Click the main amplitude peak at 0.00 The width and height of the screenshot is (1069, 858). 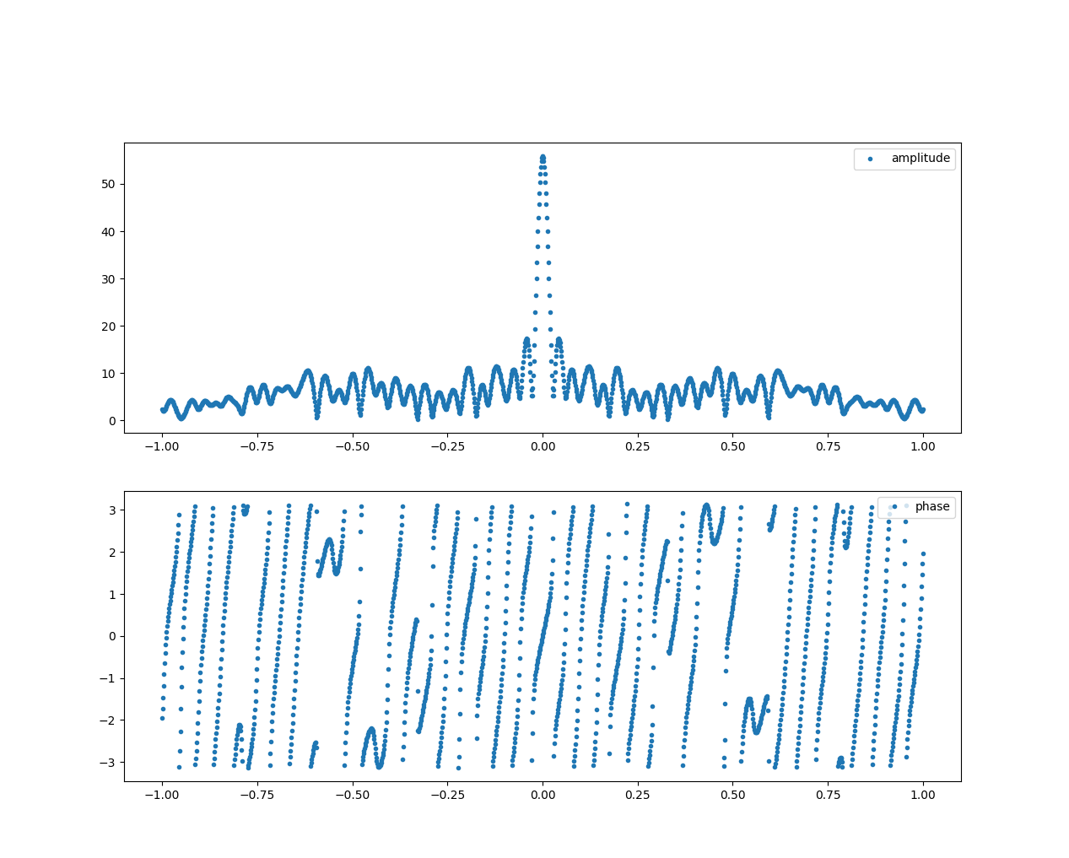(543, 157)
